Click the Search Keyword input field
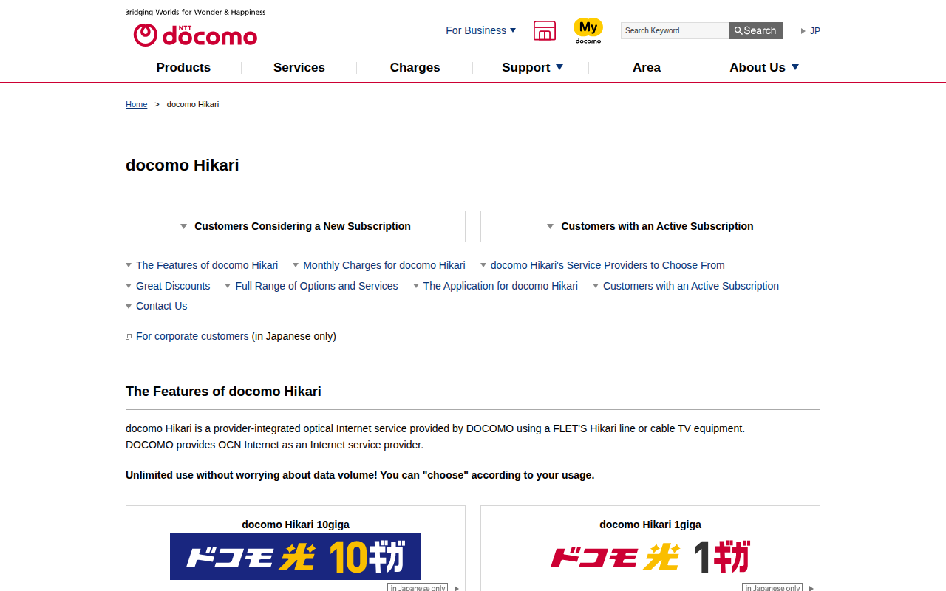 click(675, 30)
